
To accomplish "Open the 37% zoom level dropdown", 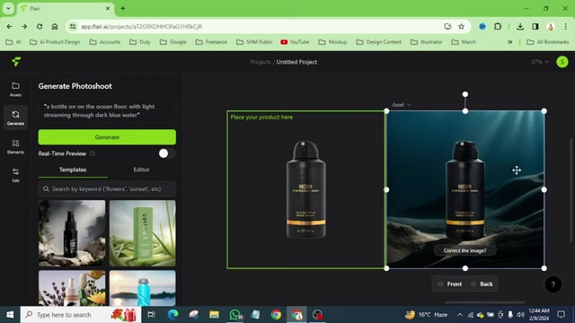I will [x=539, y=62].
